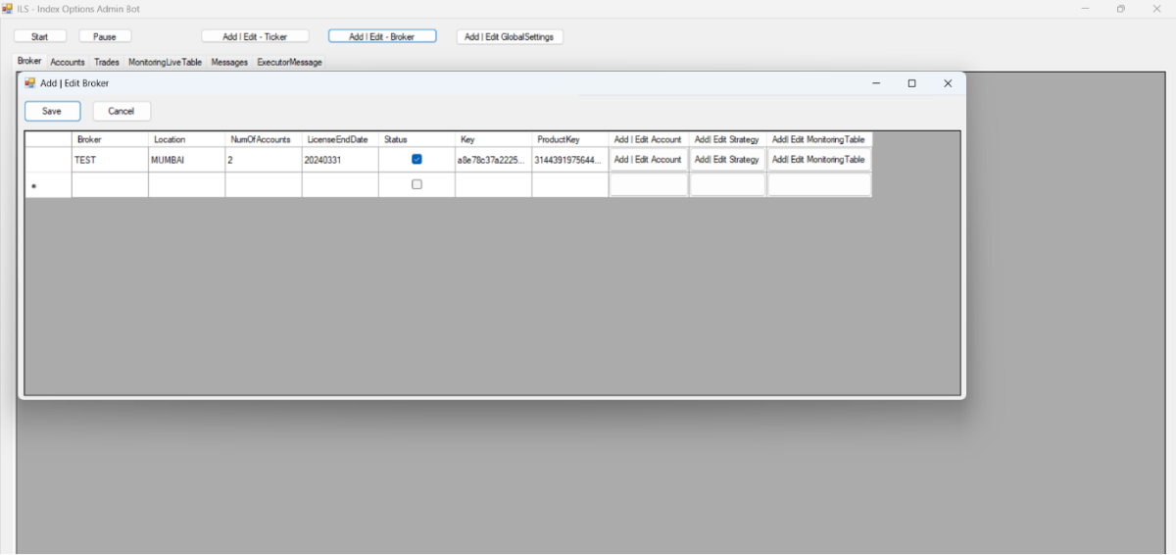Restore the ILS main window
The image size is (1176, 555).
1121,9
